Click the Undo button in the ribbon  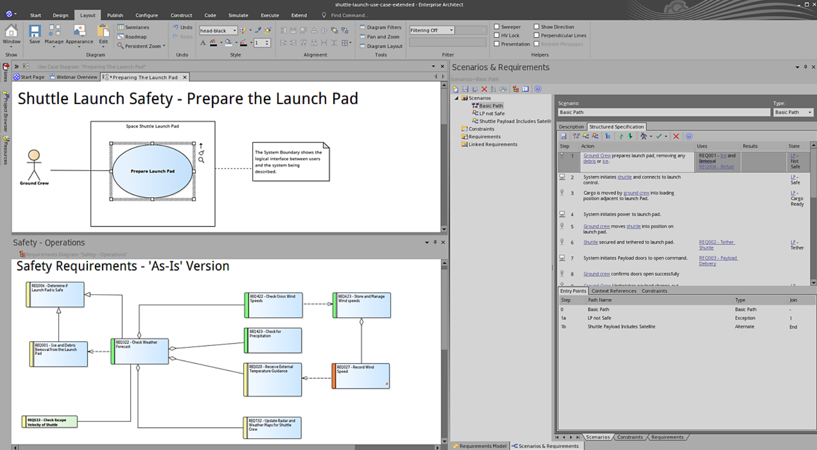click(182, 27)
